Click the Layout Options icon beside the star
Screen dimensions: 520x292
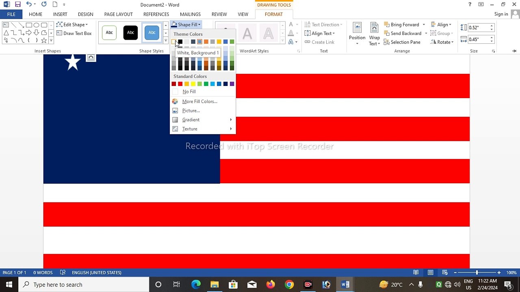[x=91, y=58]
